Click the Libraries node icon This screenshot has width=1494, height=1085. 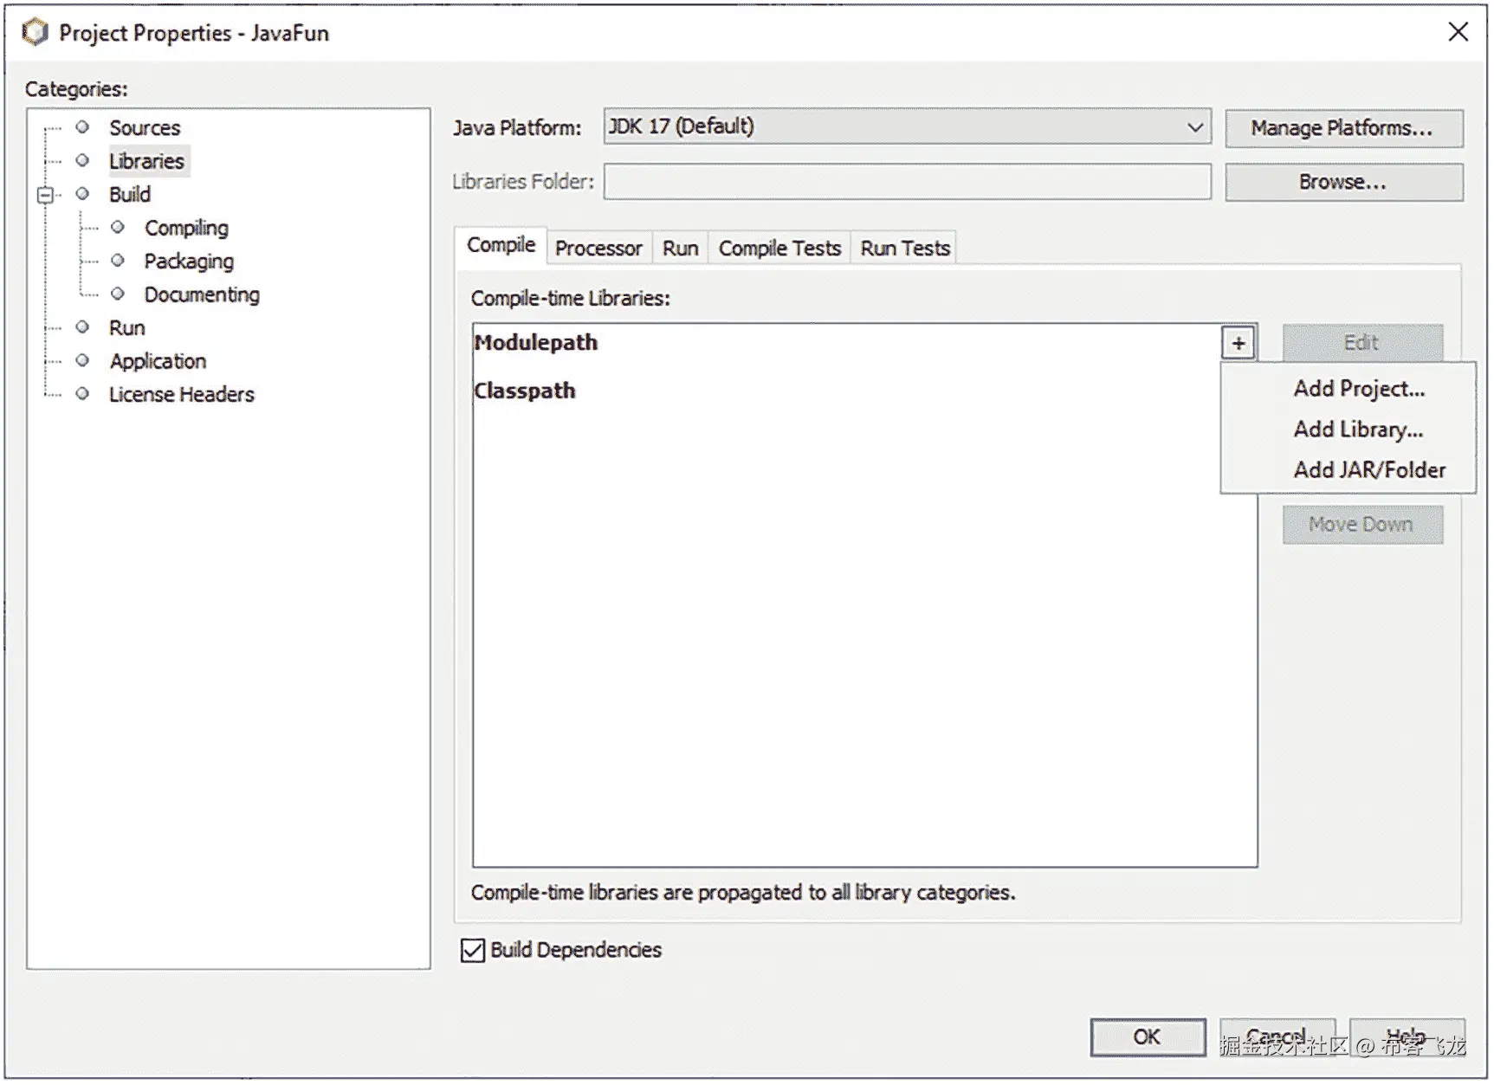[x=82, y=160]
